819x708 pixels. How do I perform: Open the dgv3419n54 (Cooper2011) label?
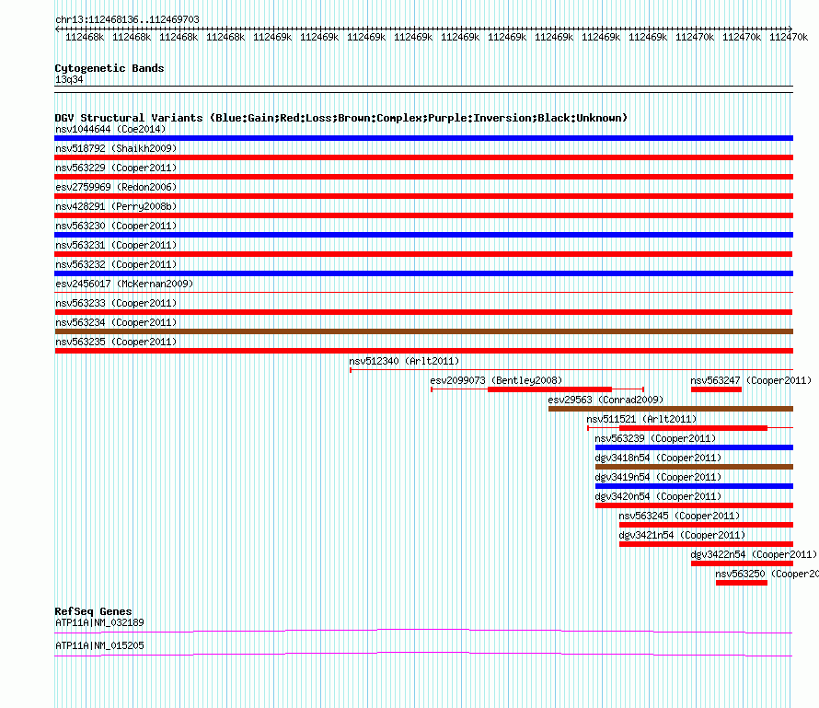[x=658, y=477]
